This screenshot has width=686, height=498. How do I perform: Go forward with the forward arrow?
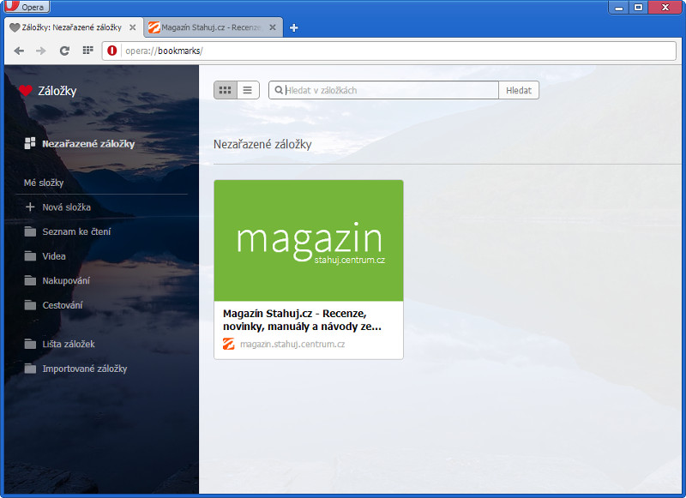point(41,51)
